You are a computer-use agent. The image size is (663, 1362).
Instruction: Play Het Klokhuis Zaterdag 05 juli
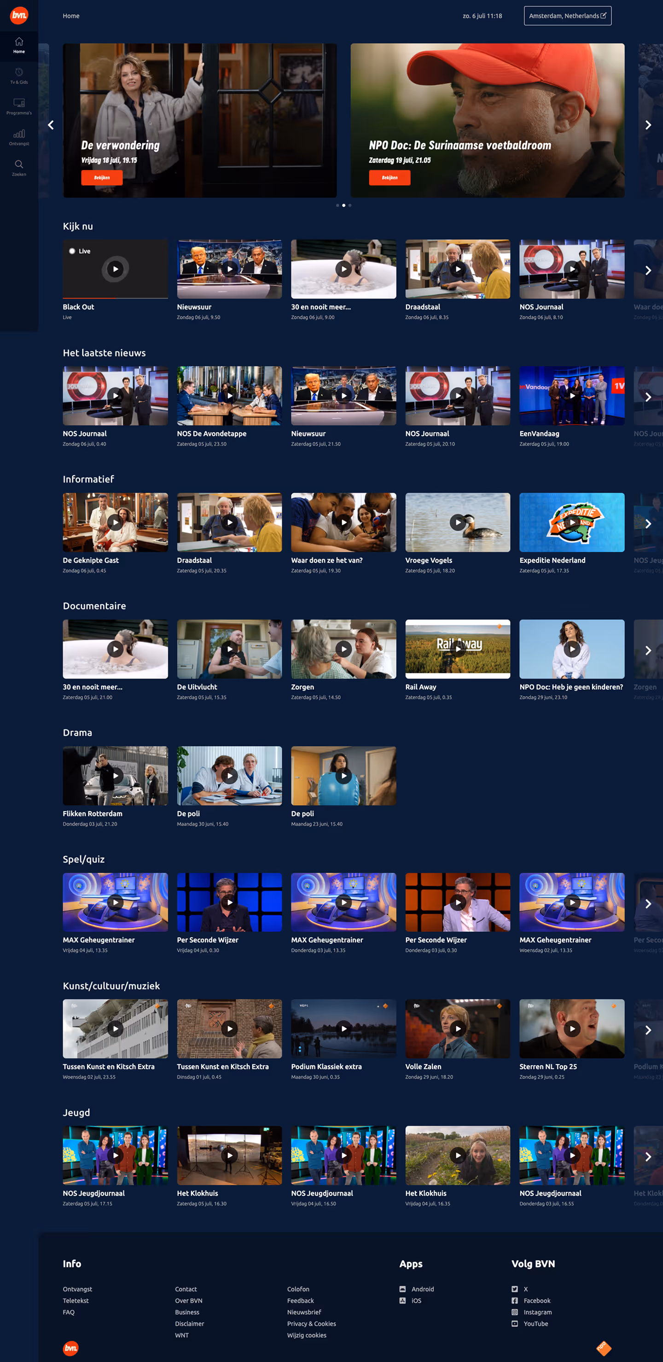coord(229,1155)
